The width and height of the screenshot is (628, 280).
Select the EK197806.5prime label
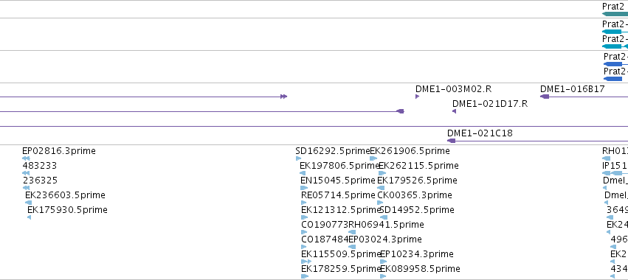[339, 166]
